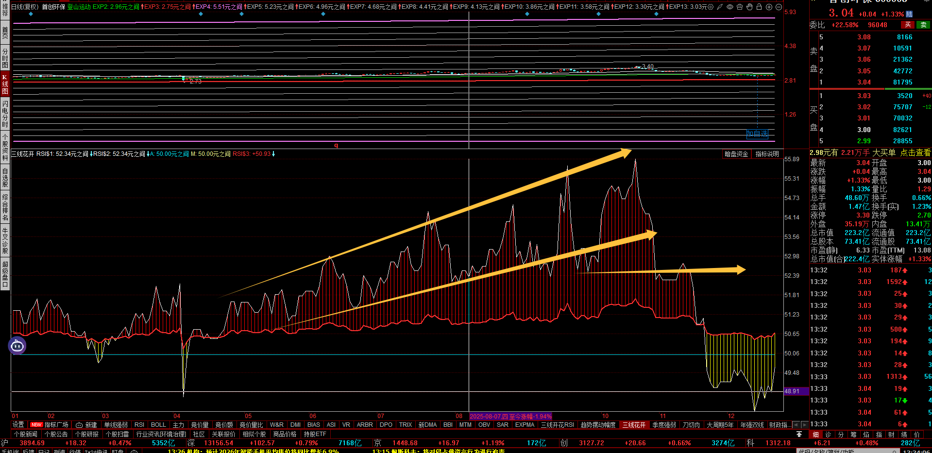The height and width of the screenshot is (453, 932).
Task: Click the toolbox briefcase icon
Action: (x=740, y=7)
